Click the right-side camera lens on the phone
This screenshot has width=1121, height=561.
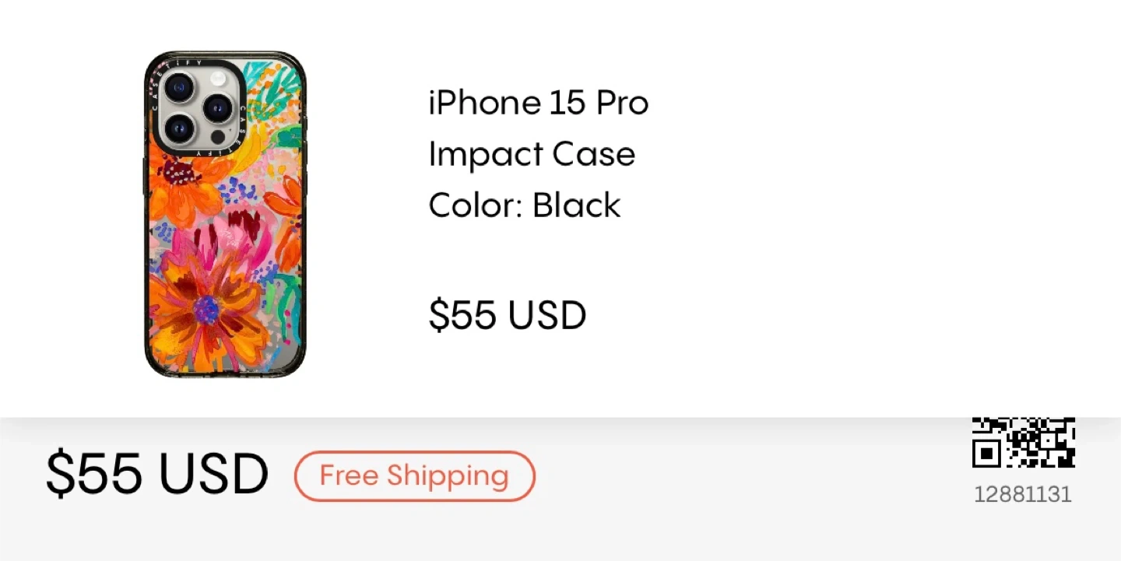(217, 108)
